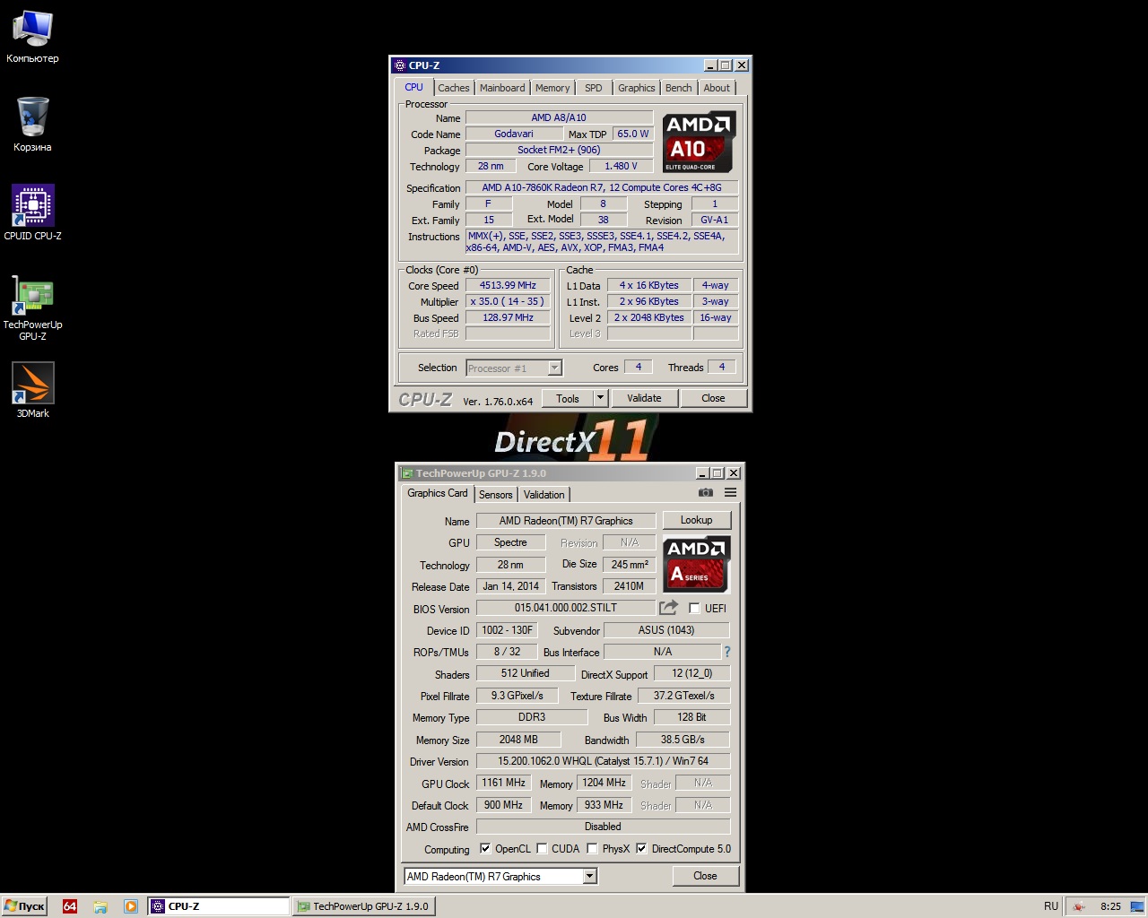Toggle the OpenCL checkbox
The image size is (1148, 918).
click(x=485, y=849)
